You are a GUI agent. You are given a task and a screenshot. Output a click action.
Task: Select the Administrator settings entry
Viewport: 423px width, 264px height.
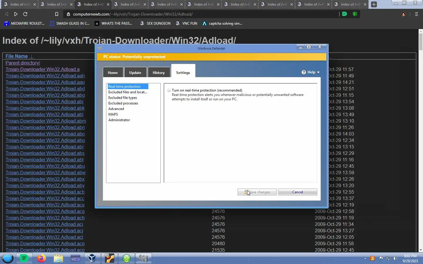pyautogui.click(x=119, y=120)
